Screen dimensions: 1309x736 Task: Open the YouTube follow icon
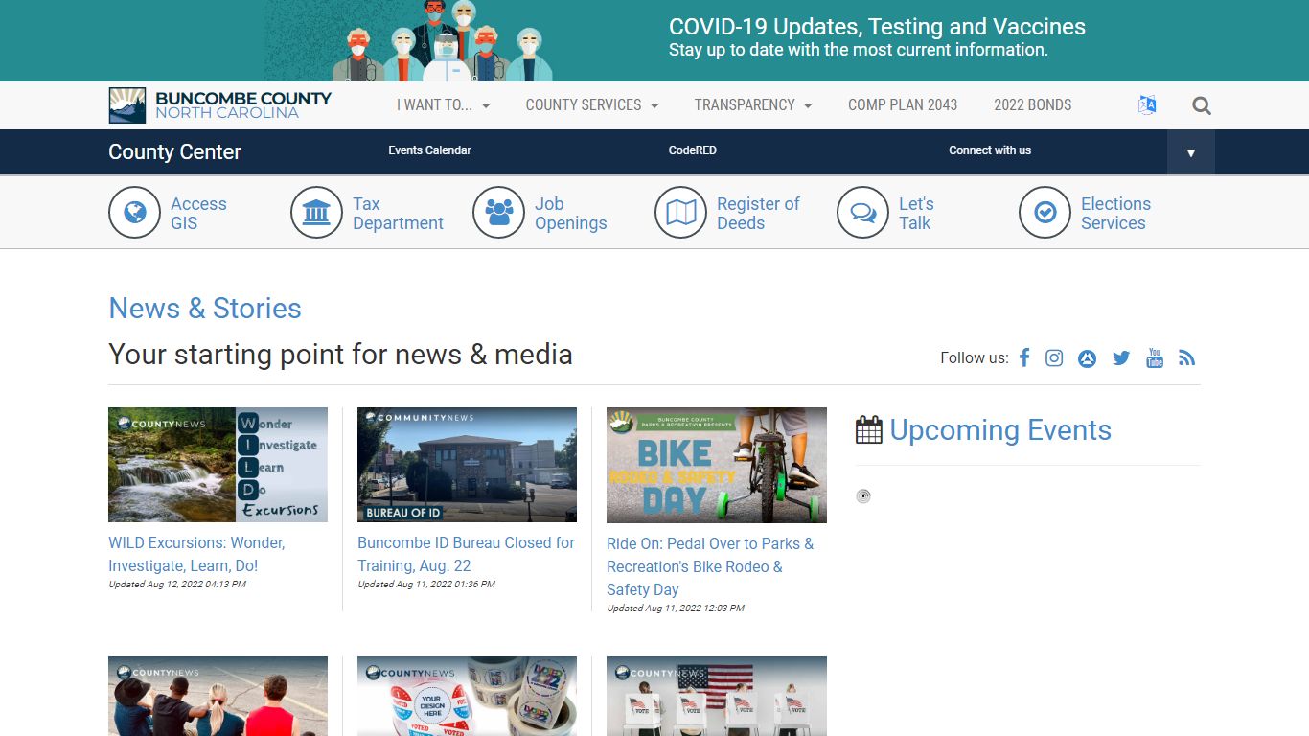[1155, 357]
